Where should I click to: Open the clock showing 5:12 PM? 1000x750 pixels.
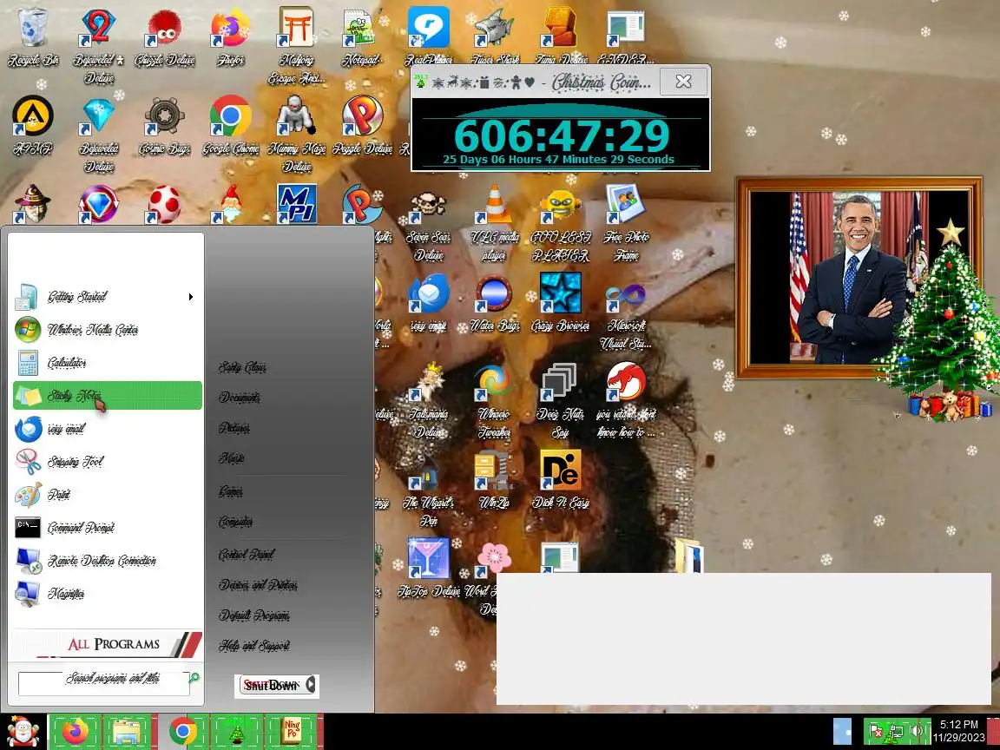tap(958, 732)
